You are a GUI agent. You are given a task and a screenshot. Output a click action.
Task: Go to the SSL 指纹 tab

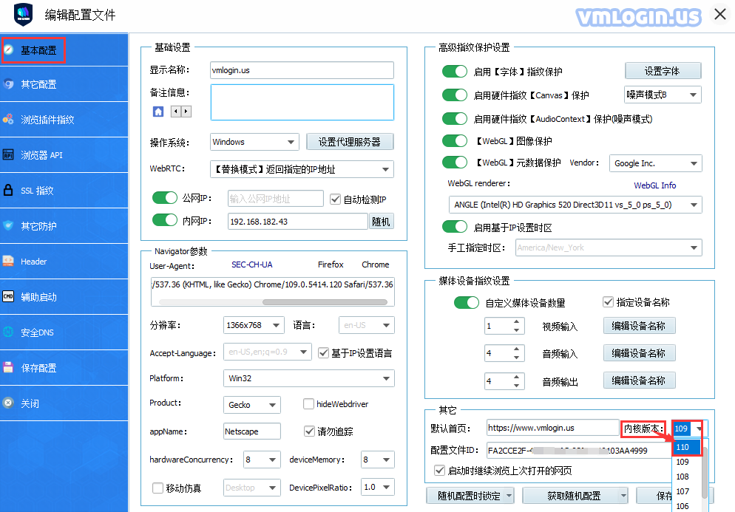(64, 191)
